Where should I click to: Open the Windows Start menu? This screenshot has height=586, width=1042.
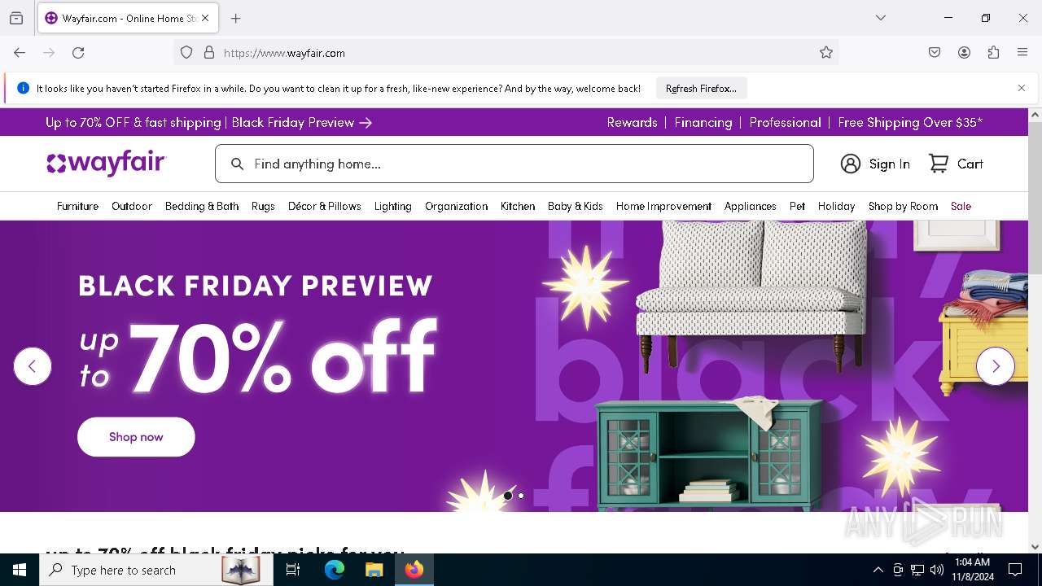point(20,570)
